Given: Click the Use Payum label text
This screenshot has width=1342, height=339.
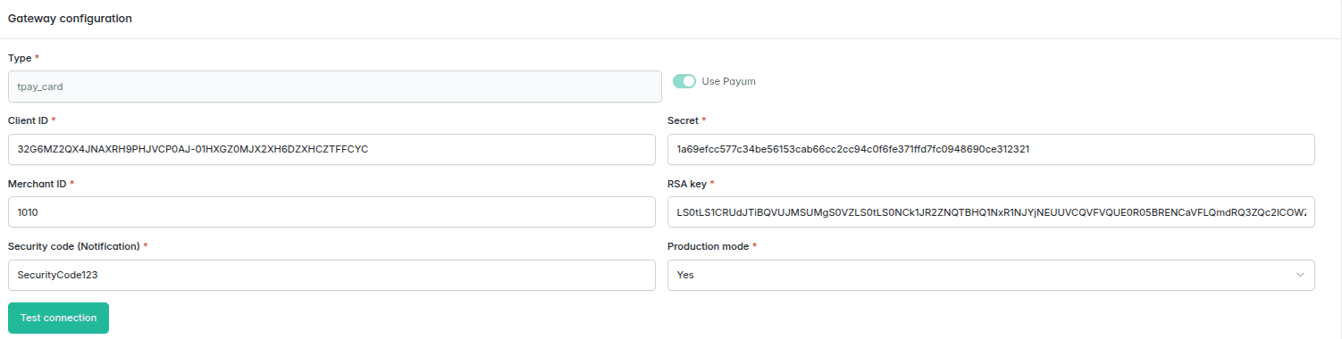Looking at the screenshot, I should (729, 81).
